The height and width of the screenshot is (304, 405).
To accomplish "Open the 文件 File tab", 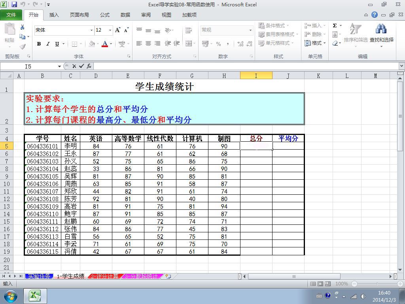I will pos(11,15).
